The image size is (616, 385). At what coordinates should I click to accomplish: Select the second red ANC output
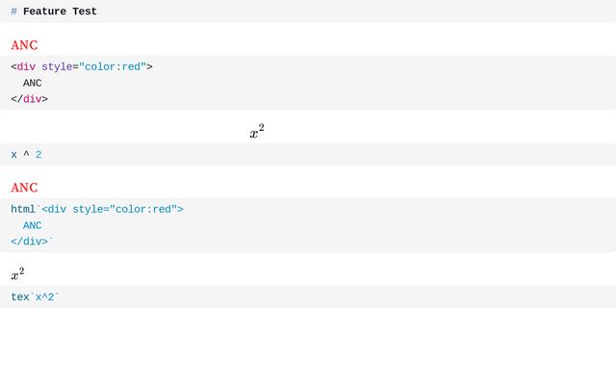(x=24, y=188)
